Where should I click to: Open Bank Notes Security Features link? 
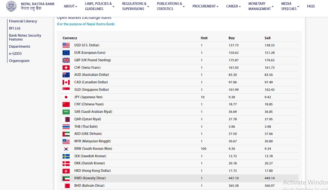click(25, 37)
